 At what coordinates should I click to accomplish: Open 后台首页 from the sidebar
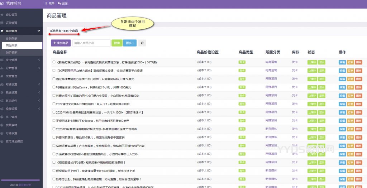pos(11,15)
